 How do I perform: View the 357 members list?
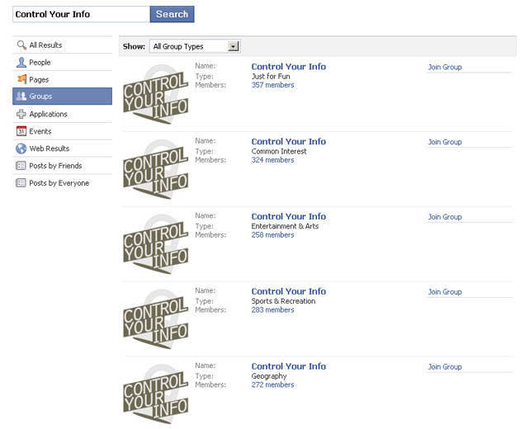tap(272, 85)
